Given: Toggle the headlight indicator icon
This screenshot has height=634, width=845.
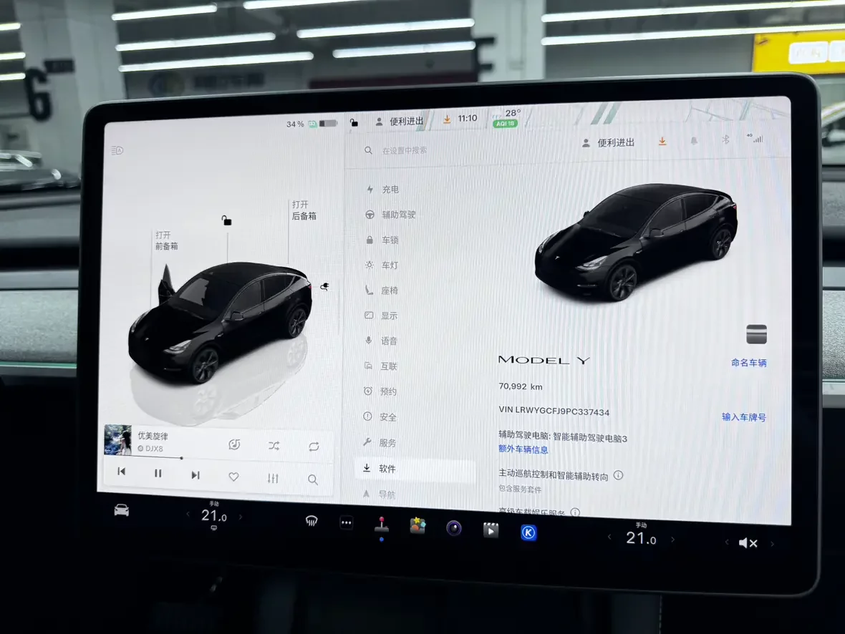Looking at the screenshot, I should 117,150.
